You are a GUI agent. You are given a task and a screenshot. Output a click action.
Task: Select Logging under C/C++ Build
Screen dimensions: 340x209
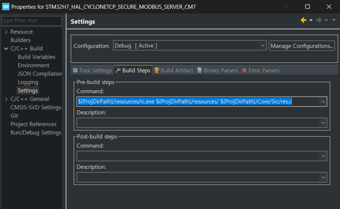click(28, 82)
